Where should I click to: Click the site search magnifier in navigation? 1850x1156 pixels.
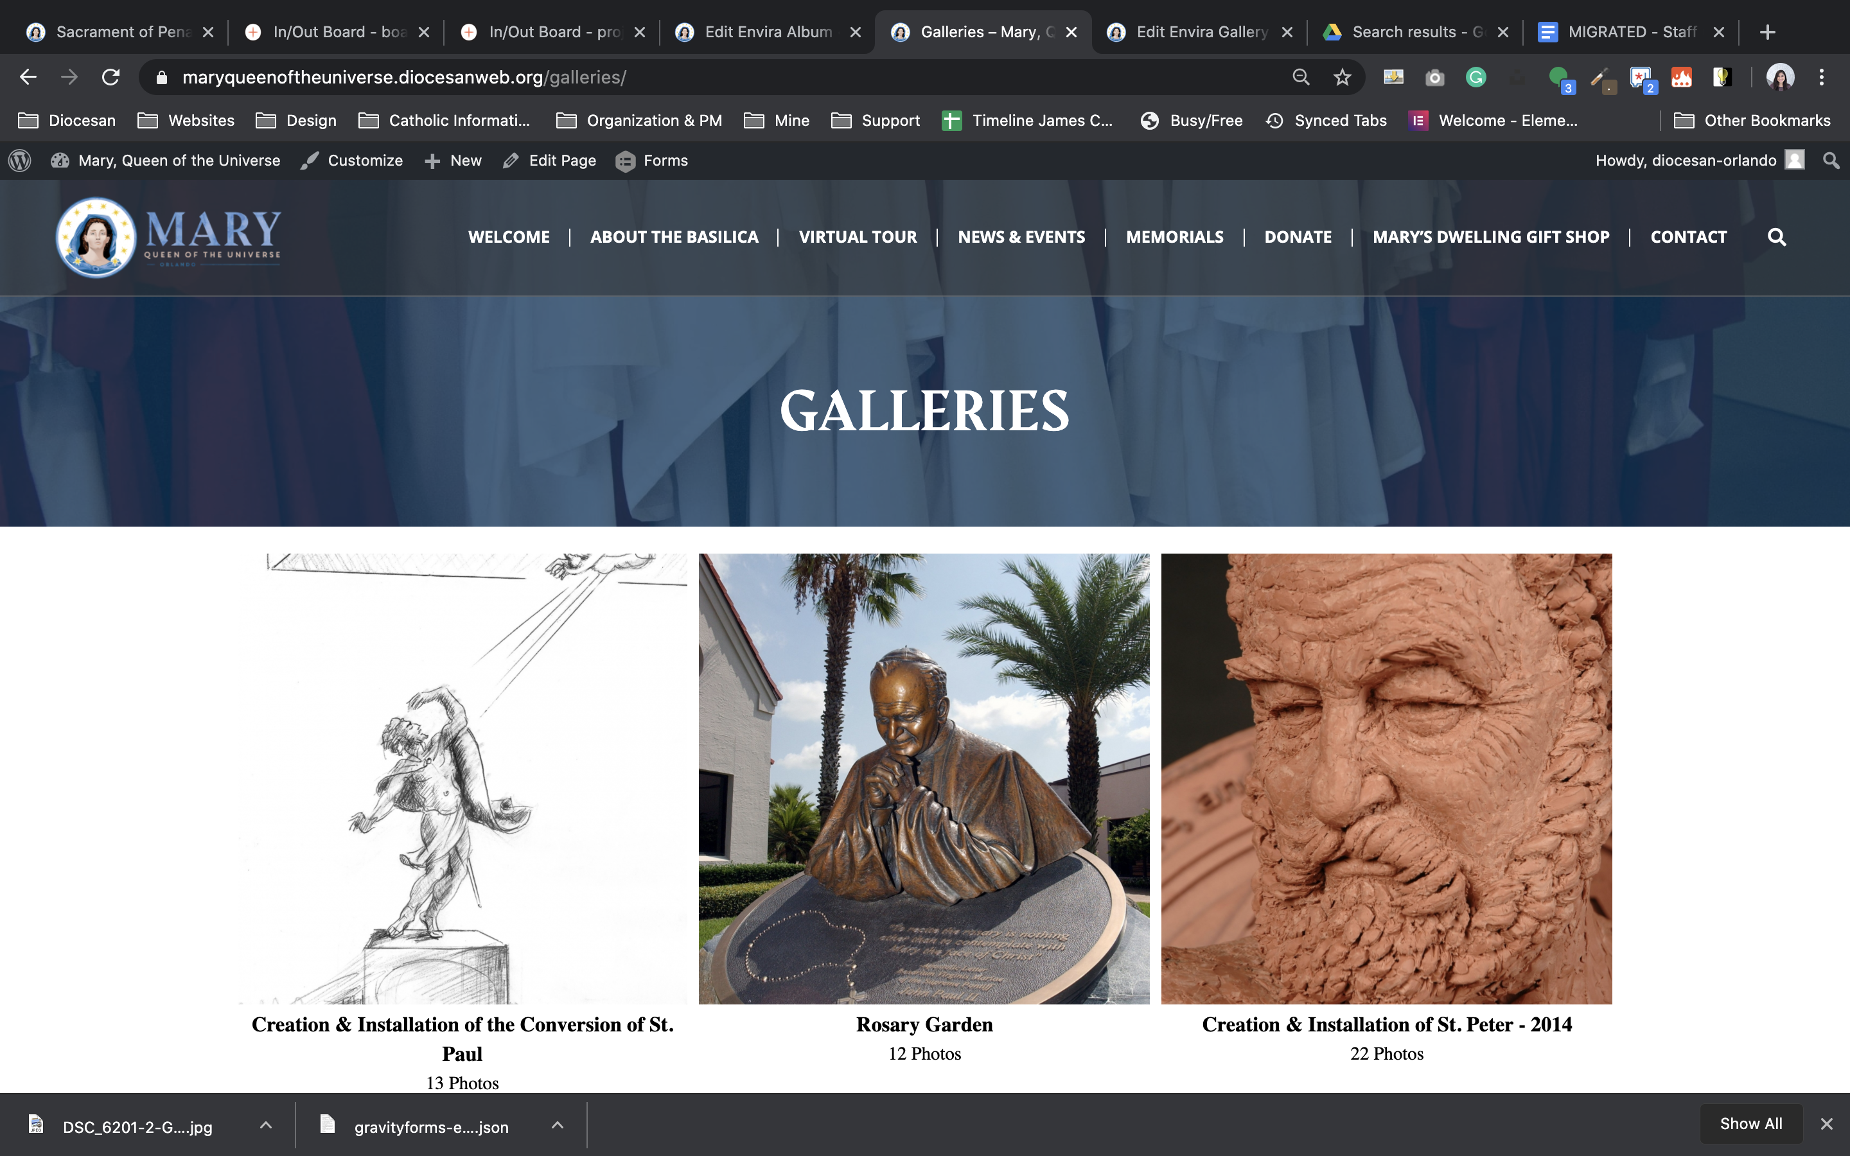[1777, 237]
